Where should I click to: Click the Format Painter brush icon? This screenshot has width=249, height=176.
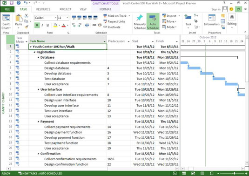click(27, 27)
